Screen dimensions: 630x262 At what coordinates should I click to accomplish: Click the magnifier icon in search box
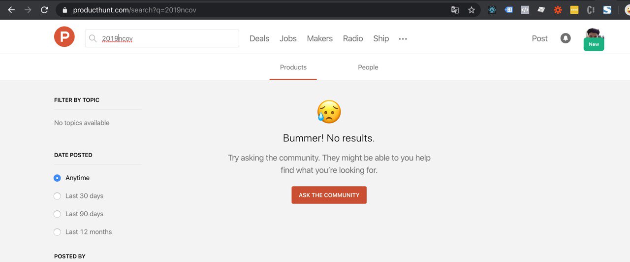point(93,38)
